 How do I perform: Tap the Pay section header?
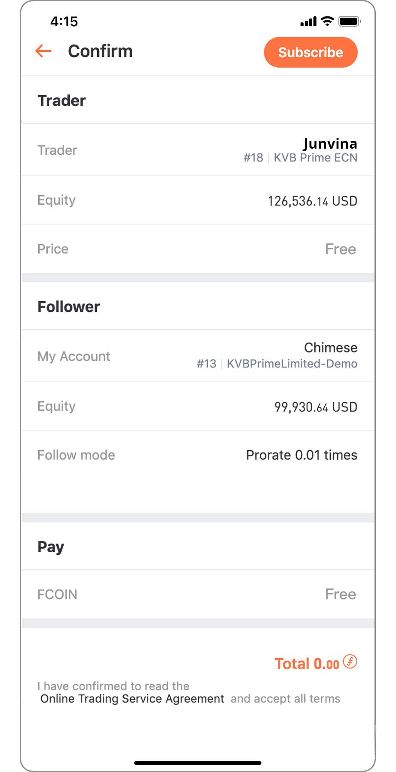[51, 547]
